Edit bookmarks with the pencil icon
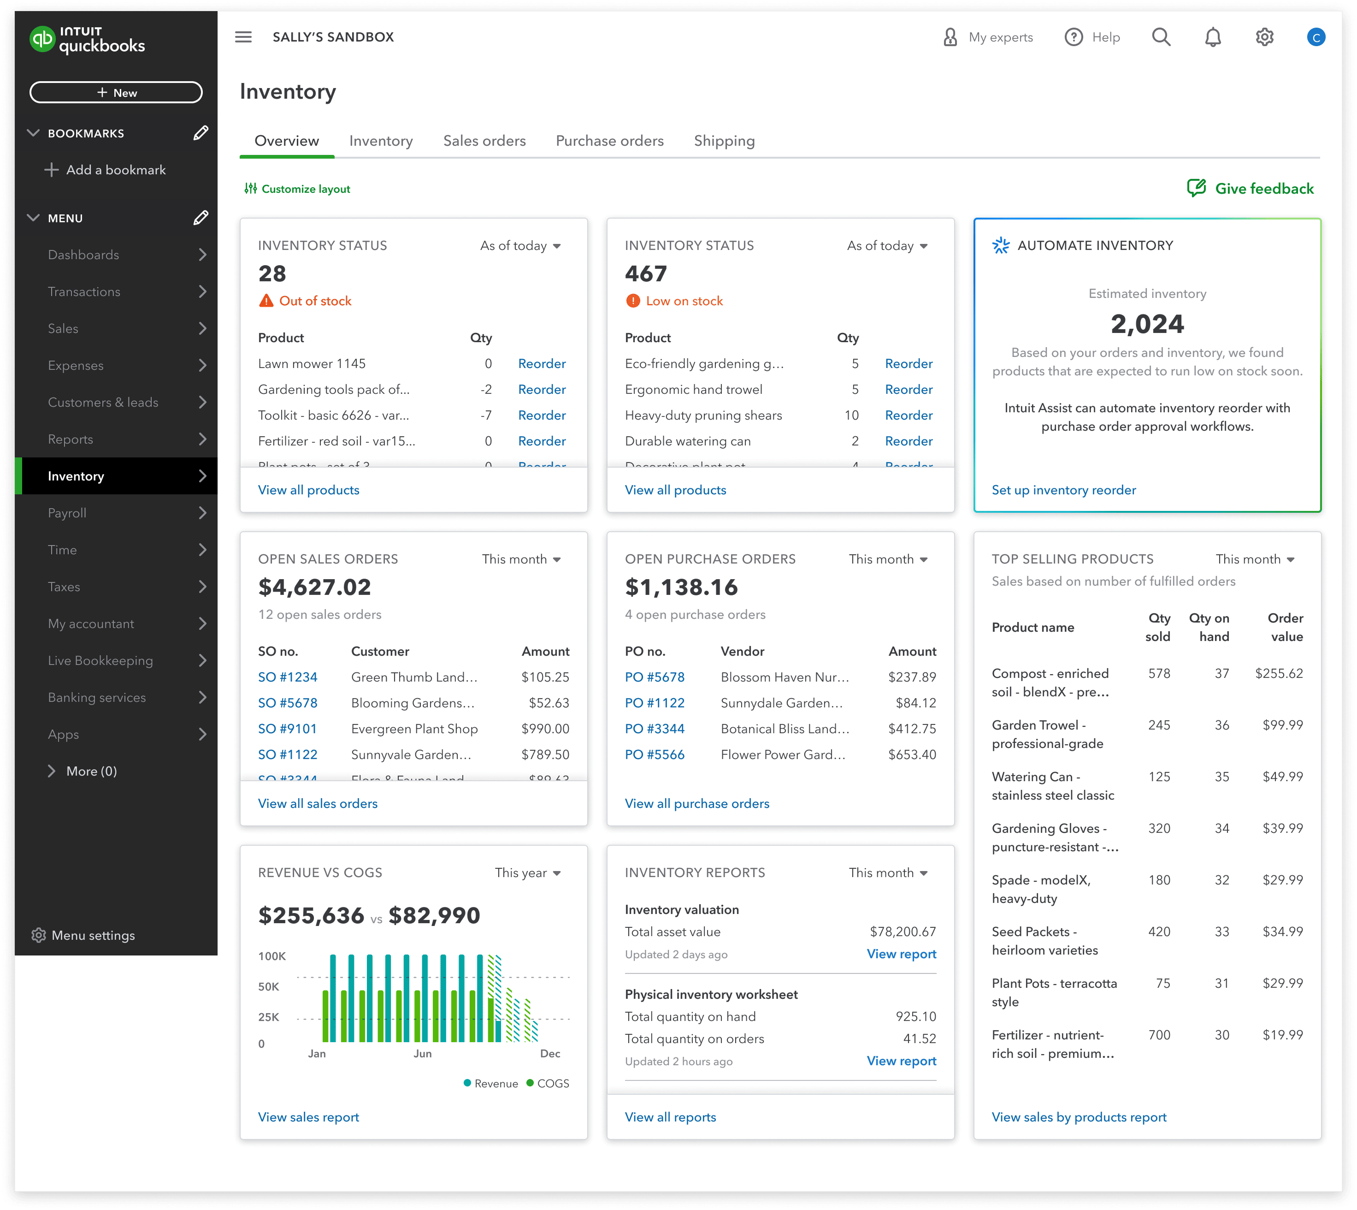The height and width of the screenshot is (1210, 1357). pyautogui.click(x=201, y=133)
